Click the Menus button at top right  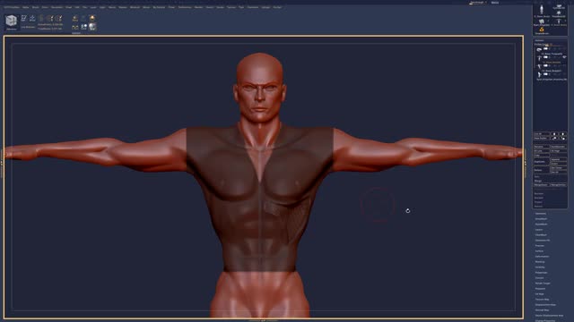pyautogui.click(x=495, y=3)
